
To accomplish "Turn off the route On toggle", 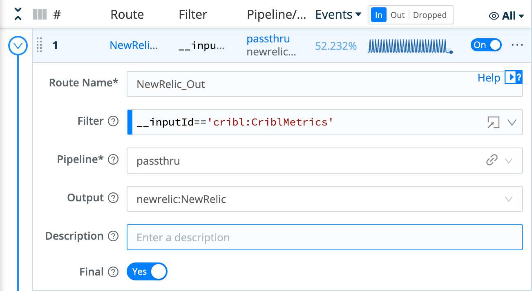I will click(486, 45).
